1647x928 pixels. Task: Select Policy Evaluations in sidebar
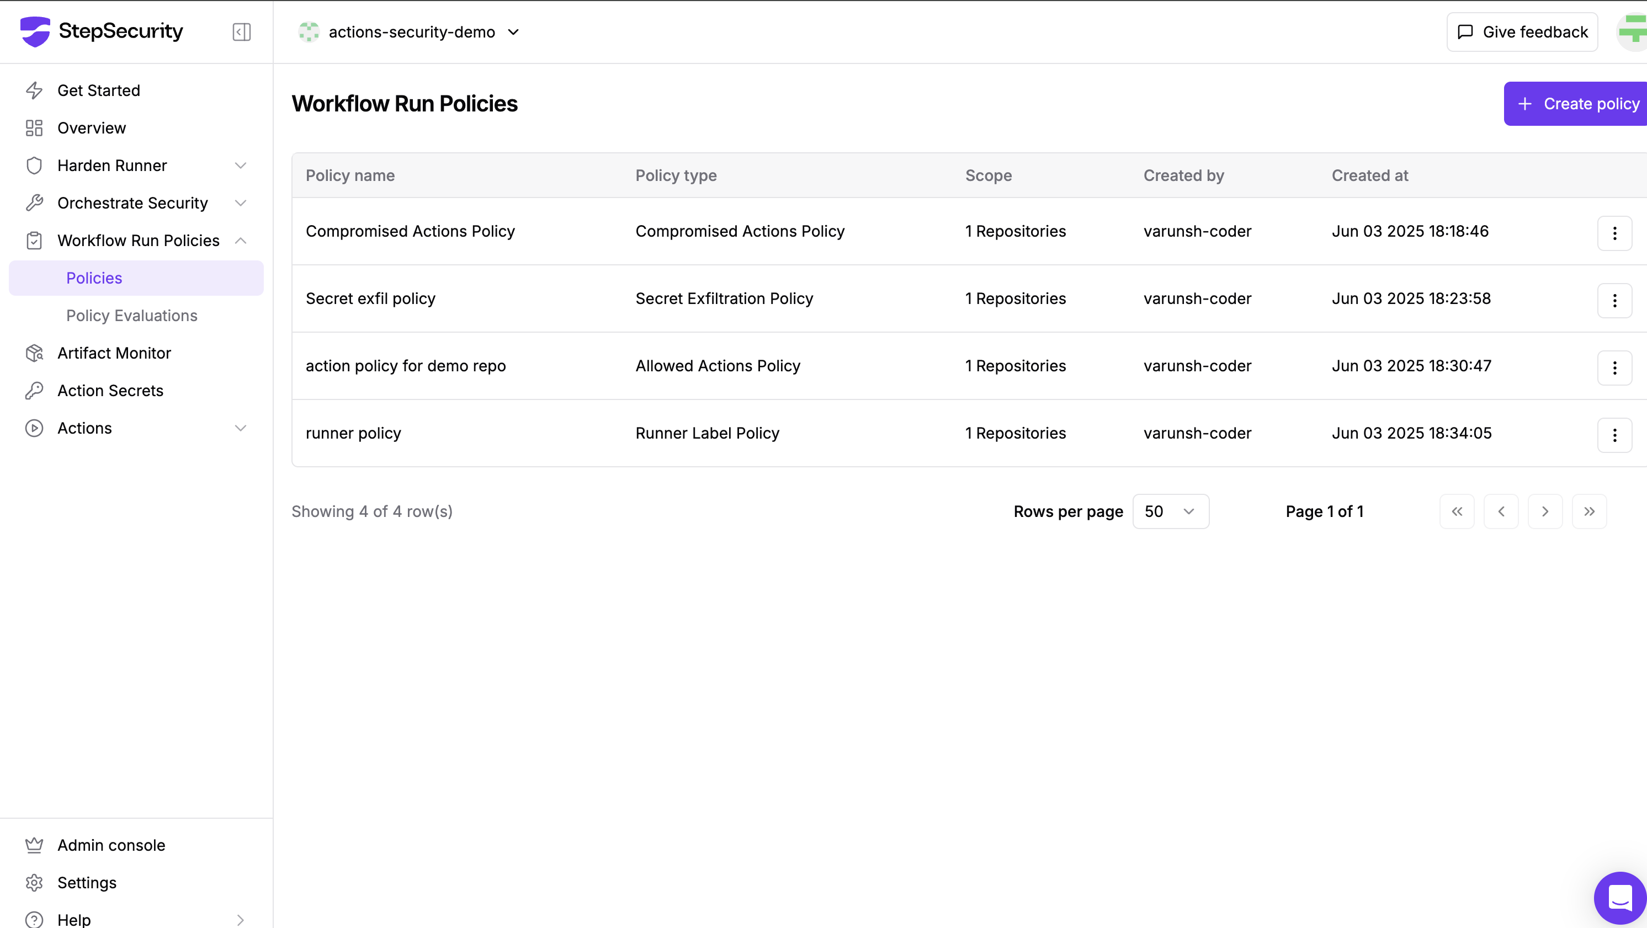(132, 316)
